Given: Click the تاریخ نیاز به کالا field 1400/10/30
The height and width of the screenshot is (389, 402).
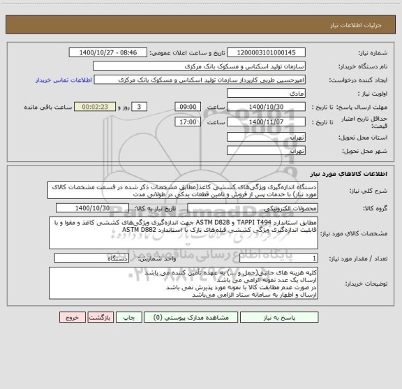Looking at the screenshot, I should [92, 208].
